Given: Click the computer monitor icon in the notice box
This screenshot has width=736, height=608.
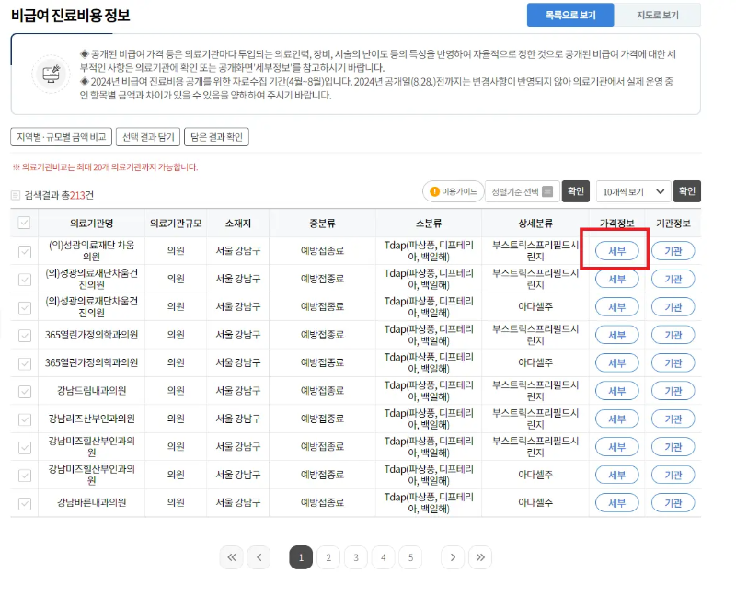Looking at the screenshot, I should (52, 73).
